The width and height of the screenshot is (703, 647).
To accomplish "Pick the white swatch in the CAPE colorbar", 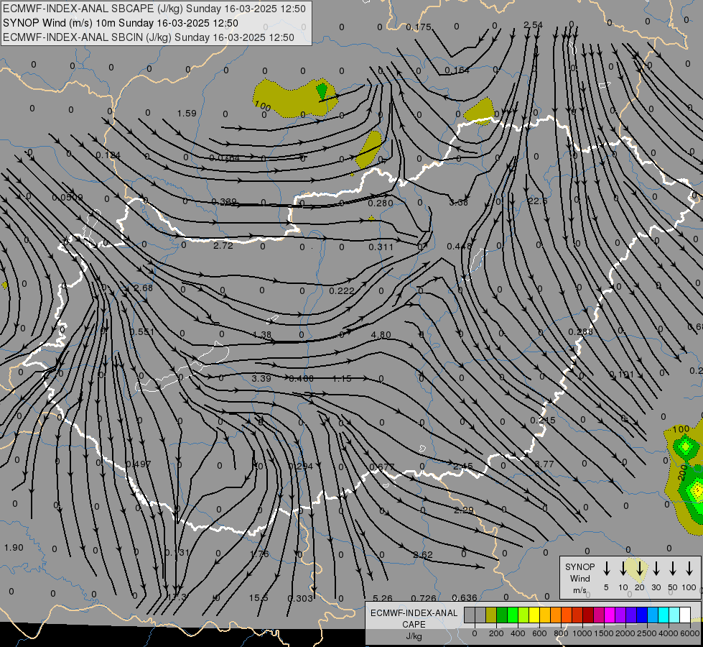I will coord(686,615).
